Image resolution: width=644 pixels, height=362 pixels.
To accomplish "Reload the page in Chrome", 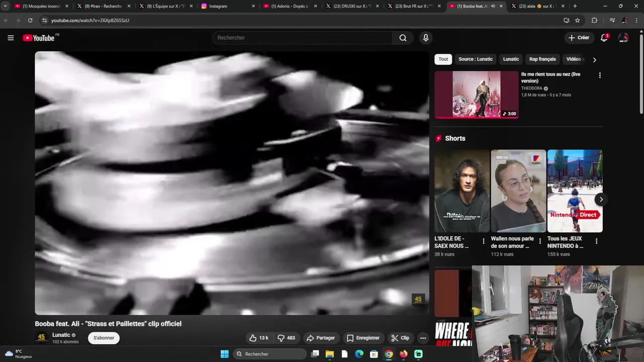I will 30,20.
